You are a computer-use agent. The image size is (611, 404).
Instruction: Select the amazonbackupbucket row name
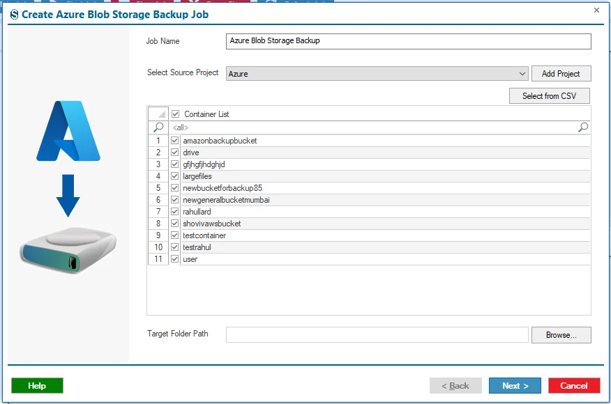point(220,141)
